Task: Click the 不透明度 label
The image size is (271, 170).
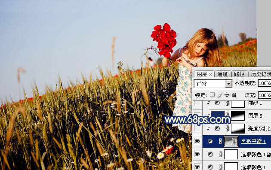Action: [245, 83]
